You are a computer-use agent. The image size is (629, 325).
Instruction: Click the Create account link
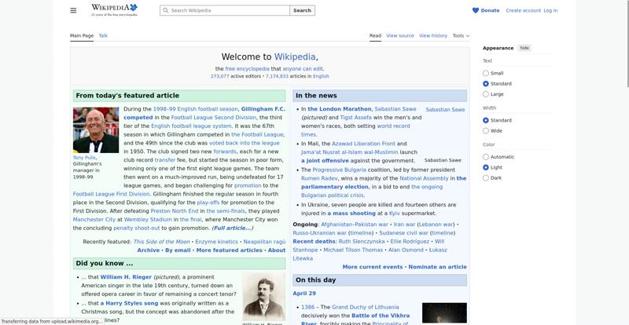point(523,10)
